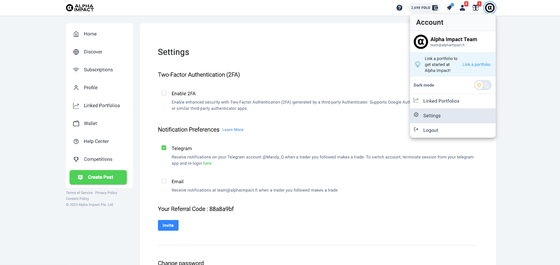560x265 pixels.
Task: Choose Logout from Account menu
Action: (x=430, y=130)
